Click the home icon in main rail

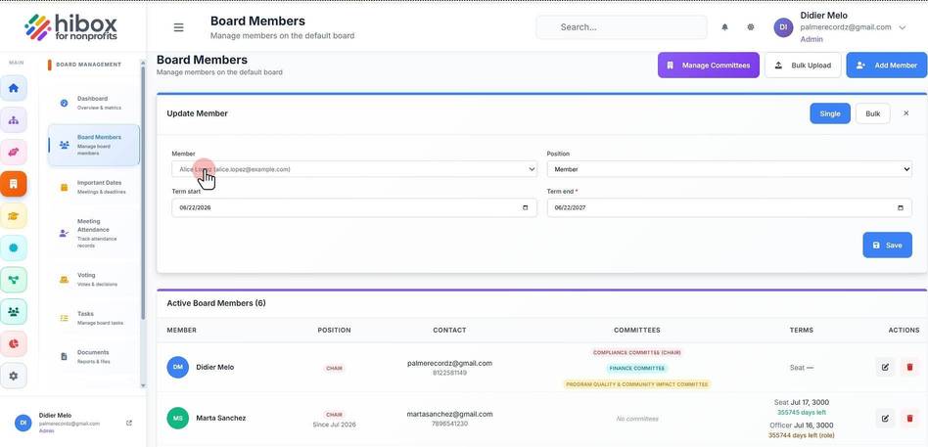click(14, 88)
